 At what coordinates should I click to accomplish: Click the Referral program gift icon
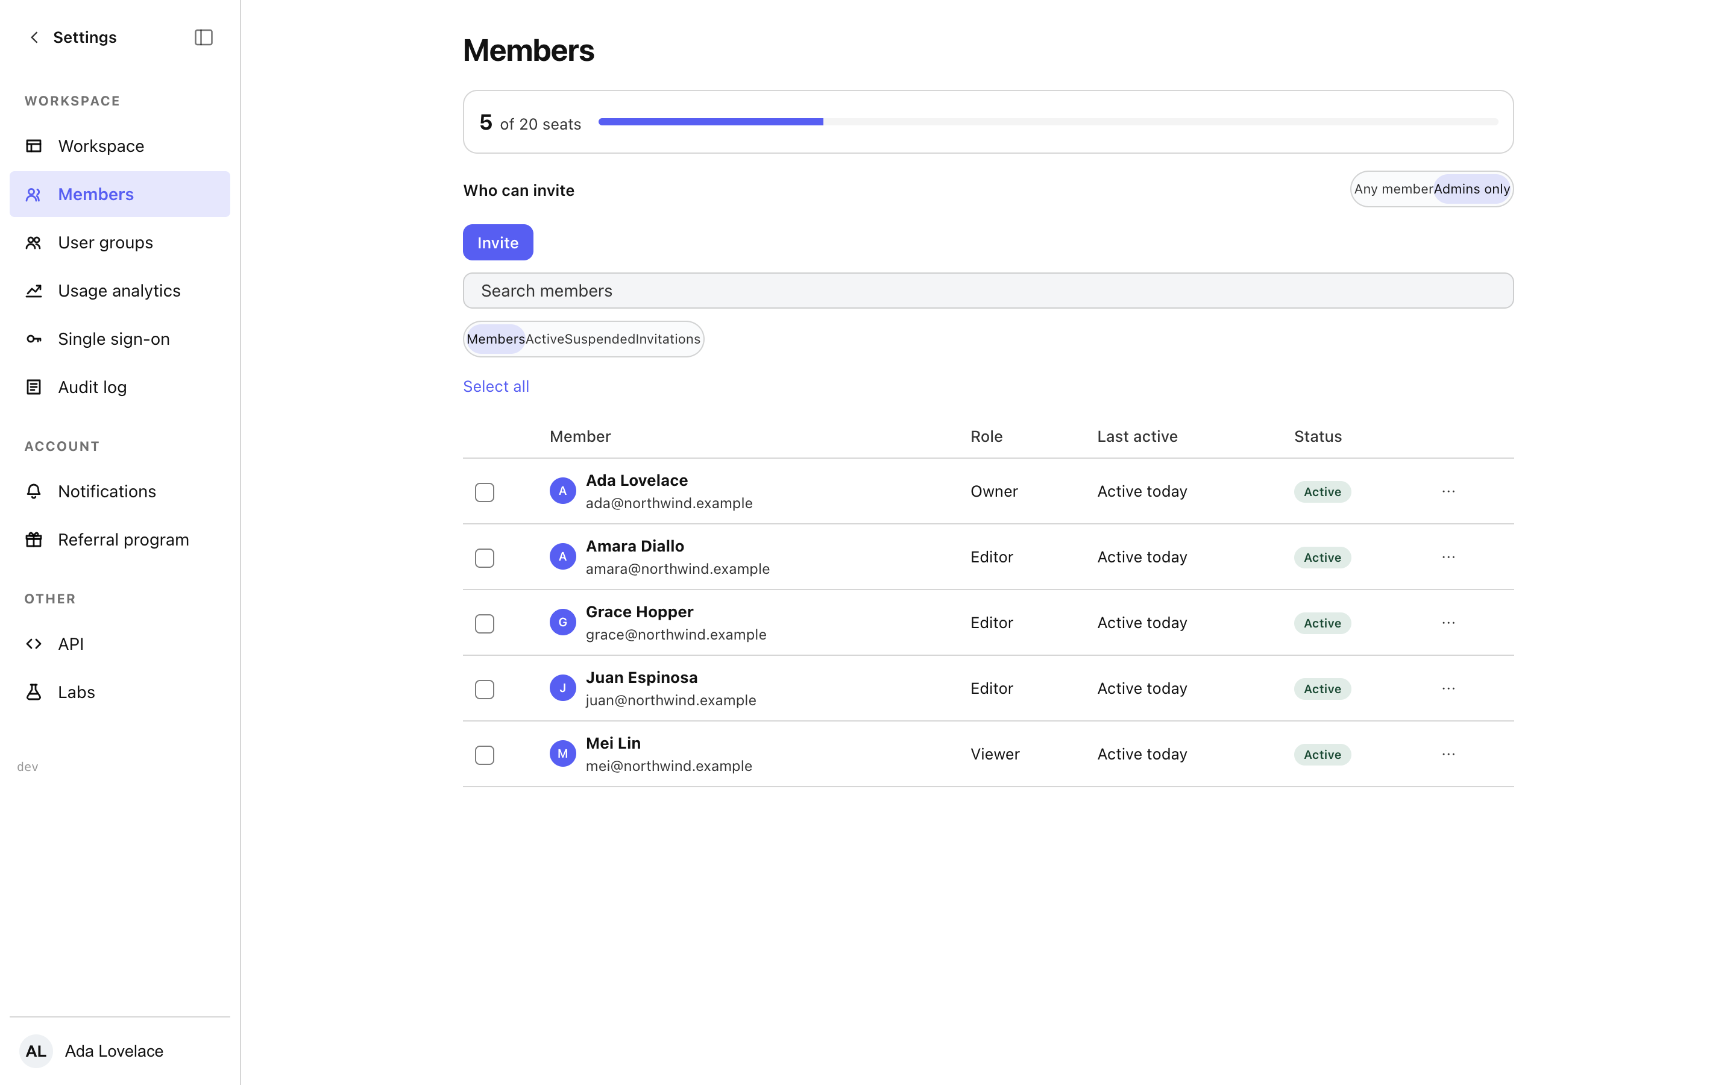click(34, 539)
